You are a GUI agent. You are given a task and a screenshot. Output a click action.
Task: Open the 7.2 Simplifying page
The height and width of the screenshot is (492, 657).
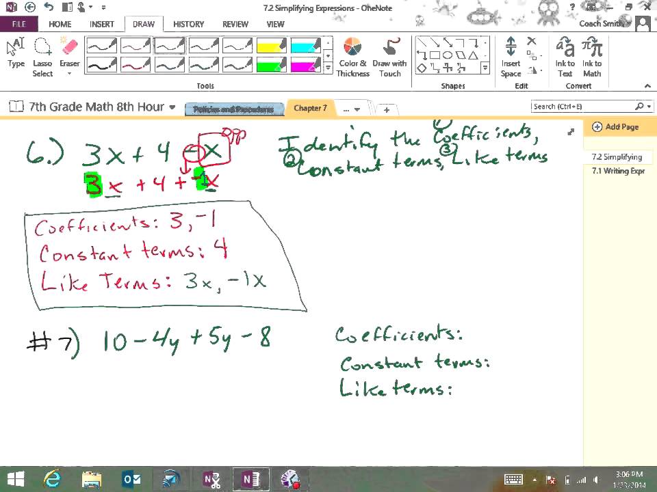pyautogui.click(x=617, y=157)
